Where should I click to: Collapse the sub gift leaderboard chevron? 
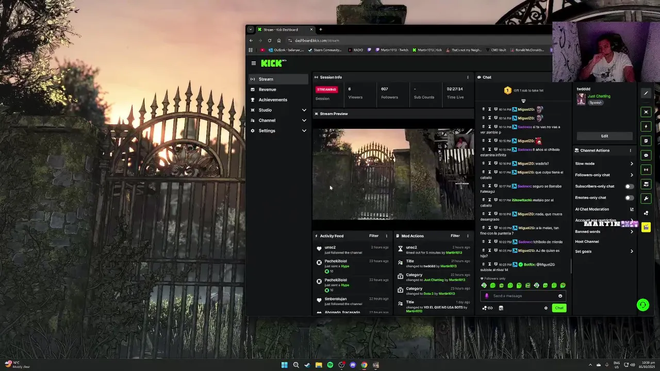tap(523, 100)
